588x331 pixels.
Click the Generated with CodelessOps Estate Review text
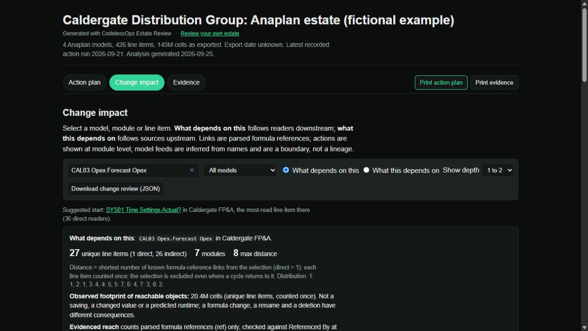point(117,33)
